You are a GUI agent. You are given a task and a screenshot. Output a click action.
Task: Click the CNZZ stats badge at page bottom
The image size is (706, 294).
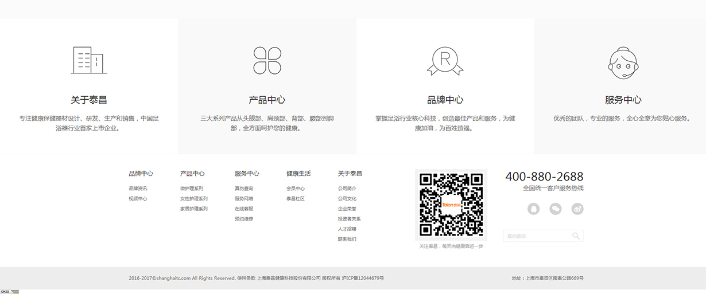10,291
